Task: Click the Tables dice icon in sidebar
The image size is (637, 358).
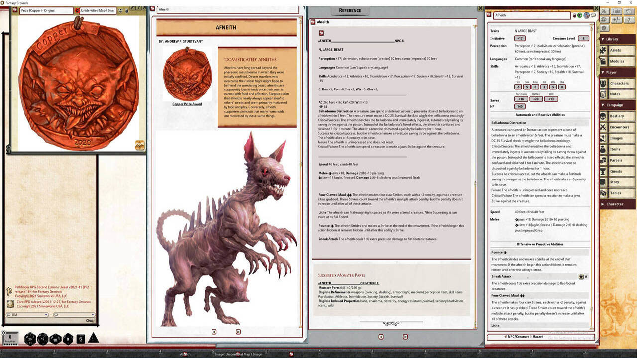Action: pos(603,193)
